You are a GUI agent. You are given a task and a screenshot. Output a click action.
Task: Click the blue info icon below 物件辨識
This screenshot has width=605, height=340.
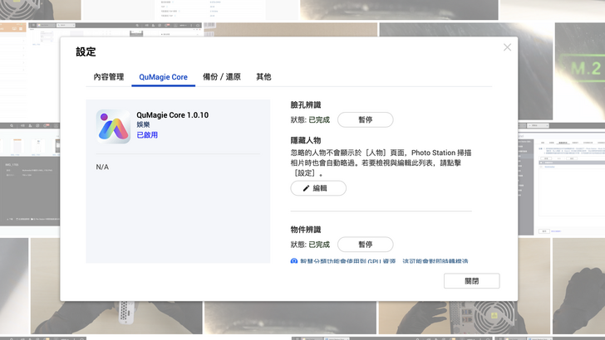pos(294,262)
